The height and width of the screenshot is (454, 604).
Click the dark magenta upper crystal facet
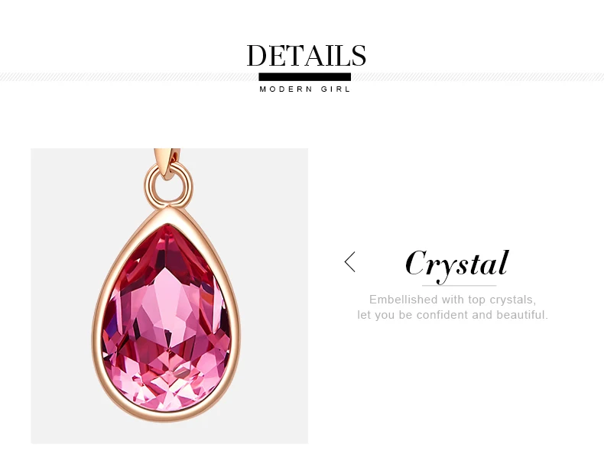point(167,246)
